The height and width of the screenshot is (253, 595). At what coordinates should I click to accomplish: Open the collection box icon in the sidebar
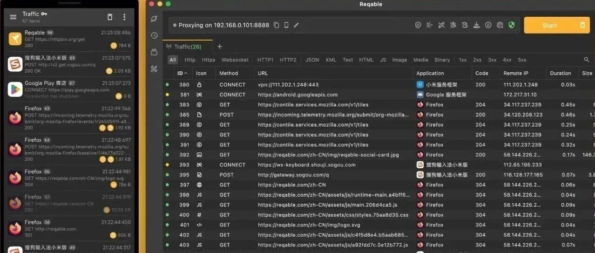(x=154, y=52)
